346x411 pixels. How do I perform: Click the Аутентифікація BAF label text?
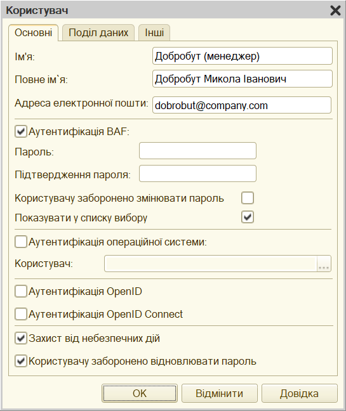coord(79,131)
